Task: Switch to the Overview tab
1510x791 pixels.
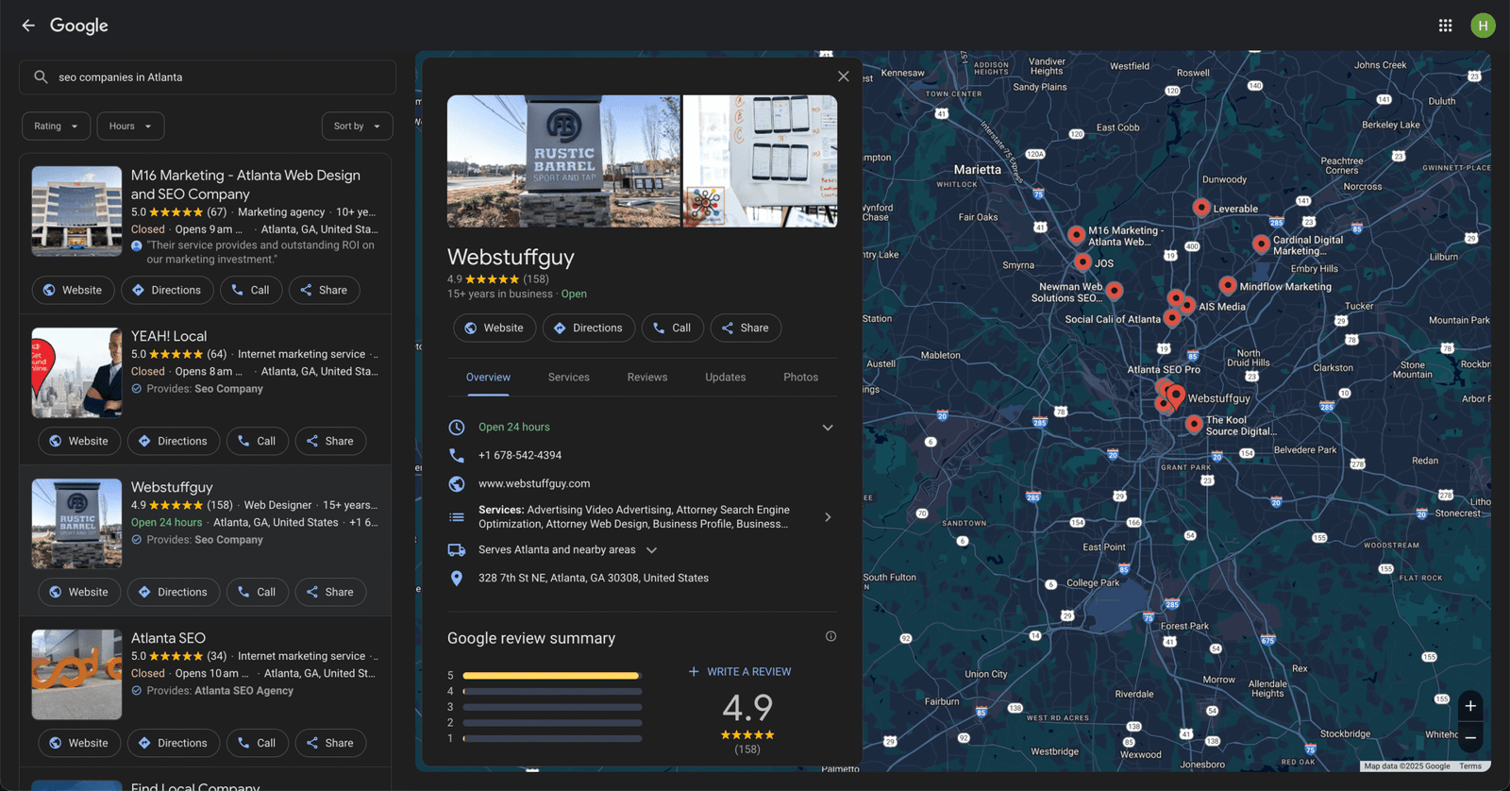Action: [488, 378]
